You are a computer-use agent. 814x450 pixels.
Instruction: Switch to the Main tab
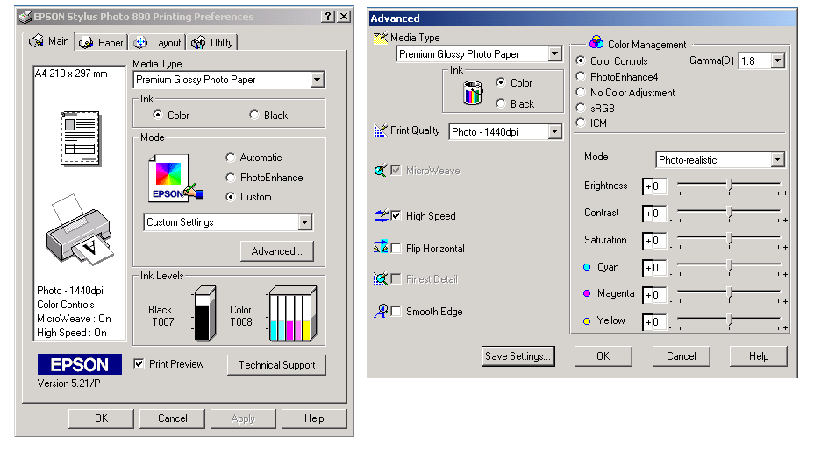[x=49, y=41]
